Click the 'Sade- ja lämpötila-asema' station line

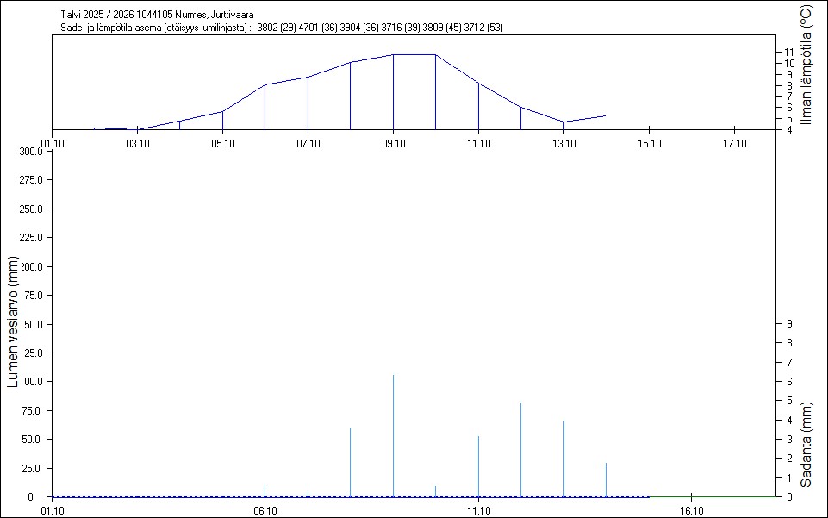coord(283,28)
